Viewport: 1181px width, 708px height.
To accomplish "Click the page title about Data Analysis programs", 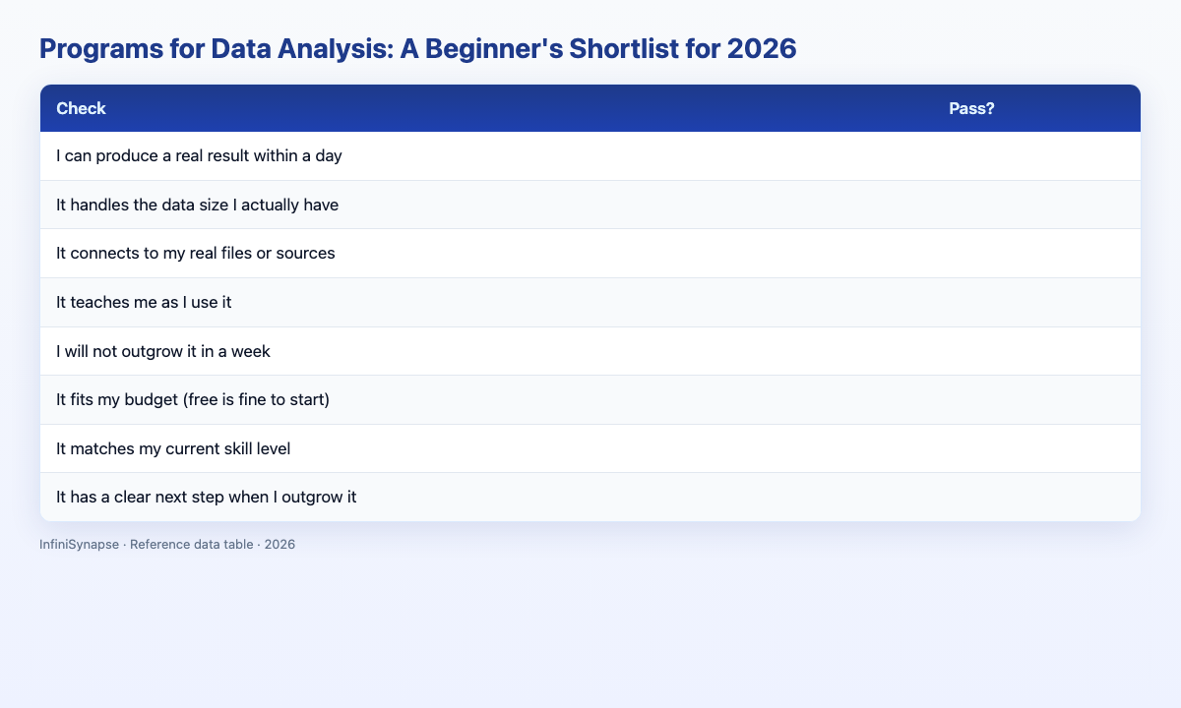I will 417,48.
